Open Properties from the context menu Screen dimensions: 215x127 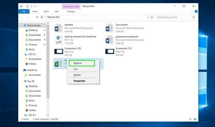click(79, 81)
